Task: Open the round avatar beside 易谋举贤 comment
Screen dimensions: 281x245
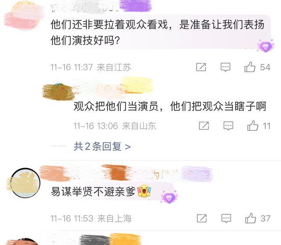Action: click(x=25, y=183)
